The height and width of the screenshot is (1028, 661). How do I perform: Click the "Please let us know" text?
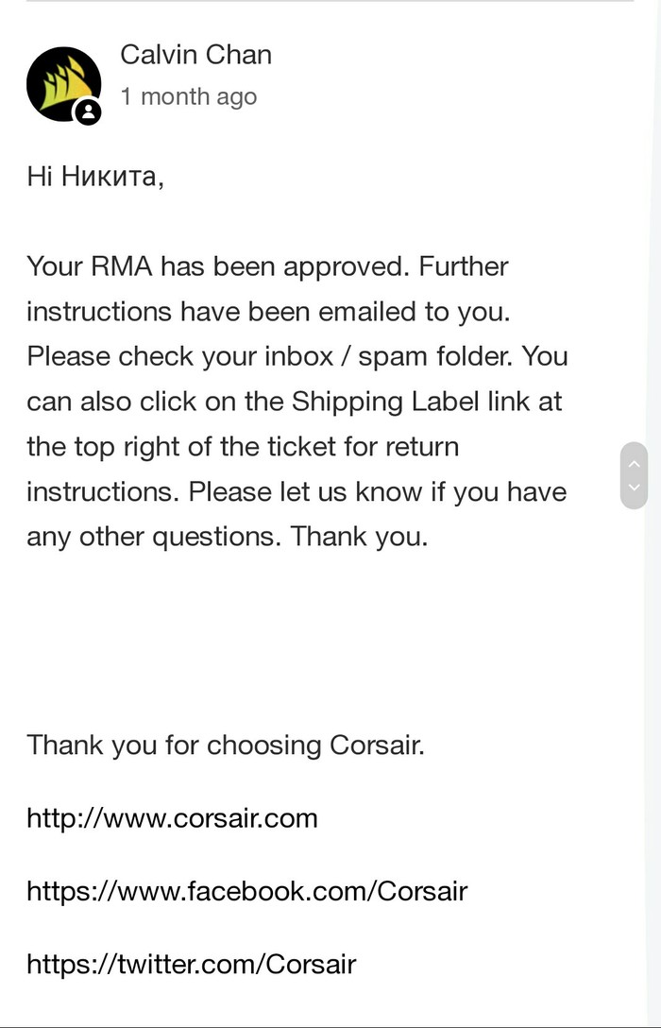(316, 491)
